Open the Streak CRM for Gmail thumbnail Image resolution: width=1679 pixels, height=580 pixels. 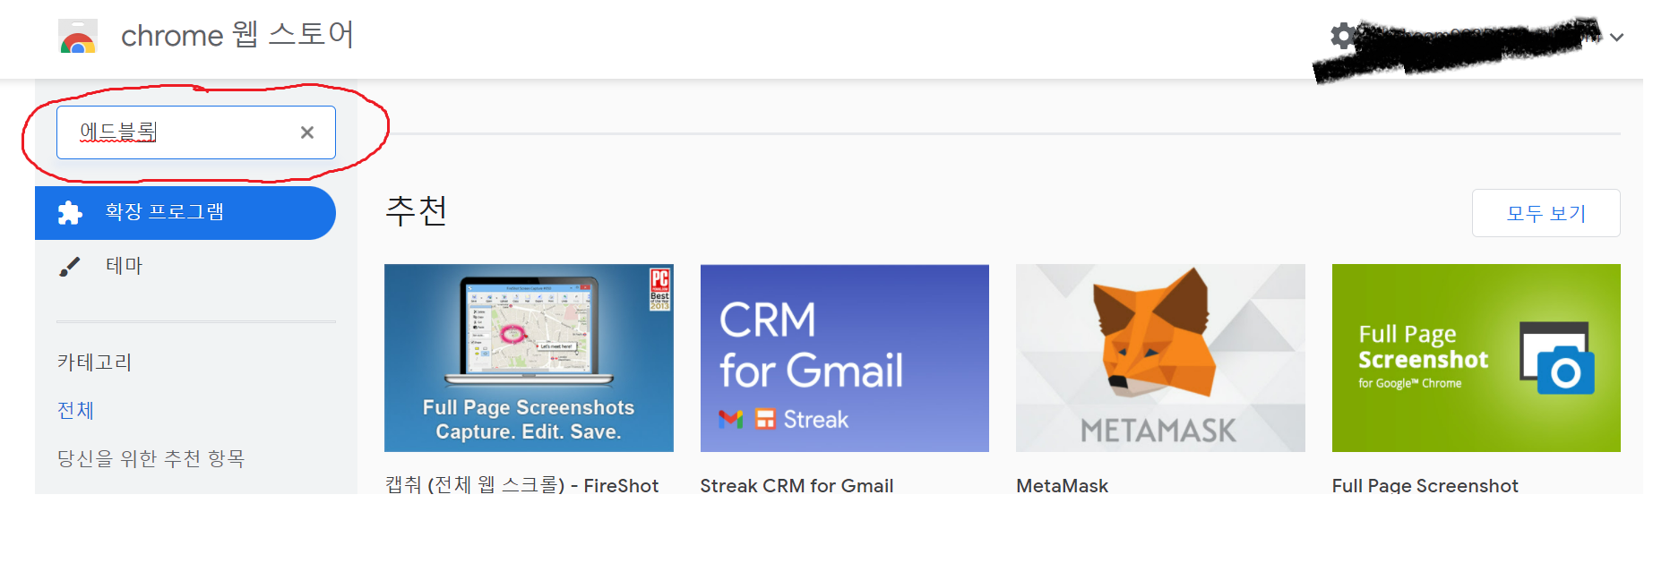[x=845, y=358]
